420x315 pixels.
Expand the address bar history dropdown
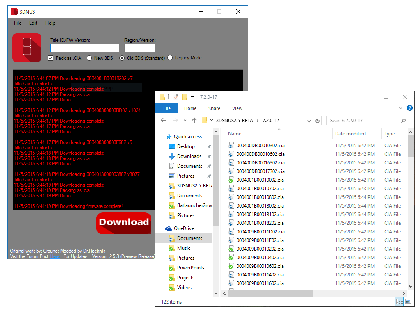pos(309,121)
